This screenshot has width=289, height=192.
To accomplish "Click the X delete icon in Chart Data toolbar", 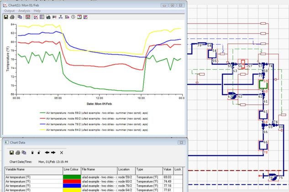I will pyautogui.click(x=62, y=152).
